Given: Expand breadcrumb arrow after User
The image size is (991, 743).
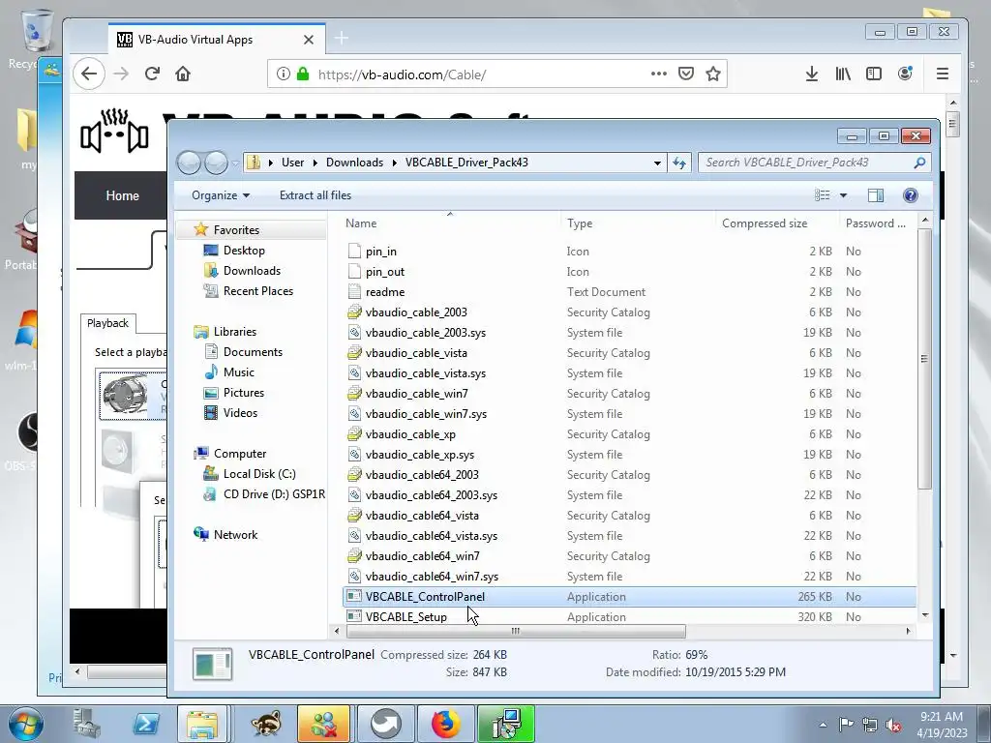Looking at the screenshot, I should (x=315, y=163).
